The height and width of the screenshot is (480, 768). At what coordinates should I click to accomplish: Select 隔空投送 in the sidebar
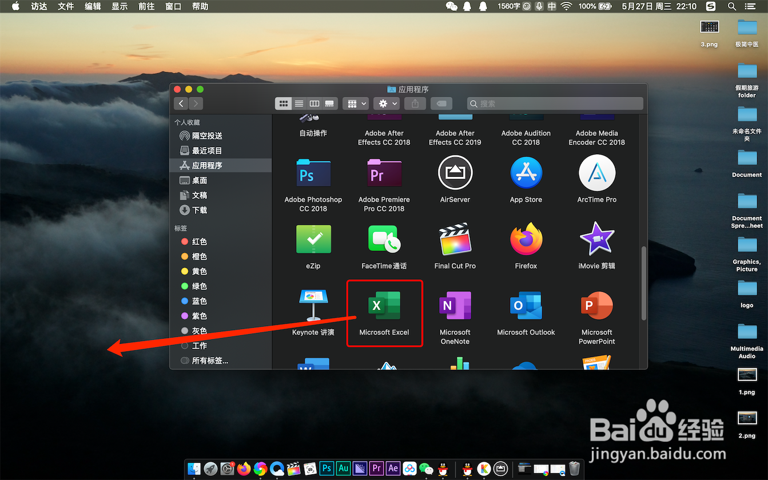tap(221, 136)
